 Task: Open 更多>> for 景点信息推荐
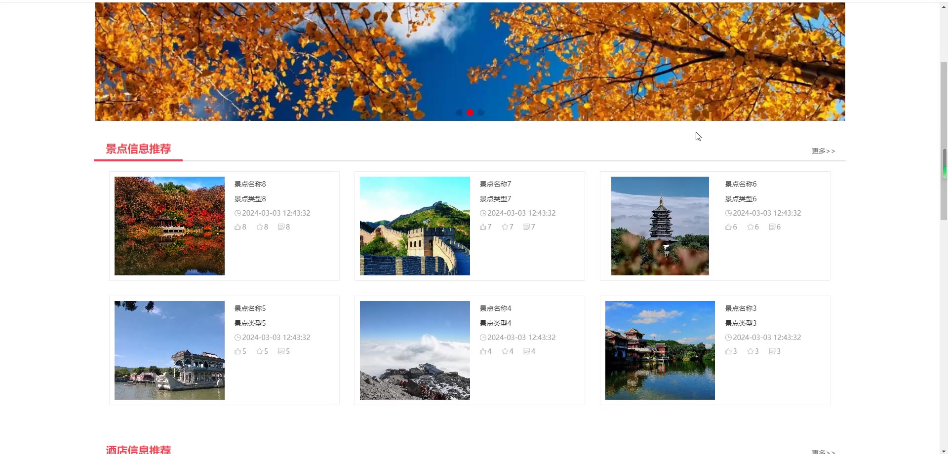pos(823,151)
